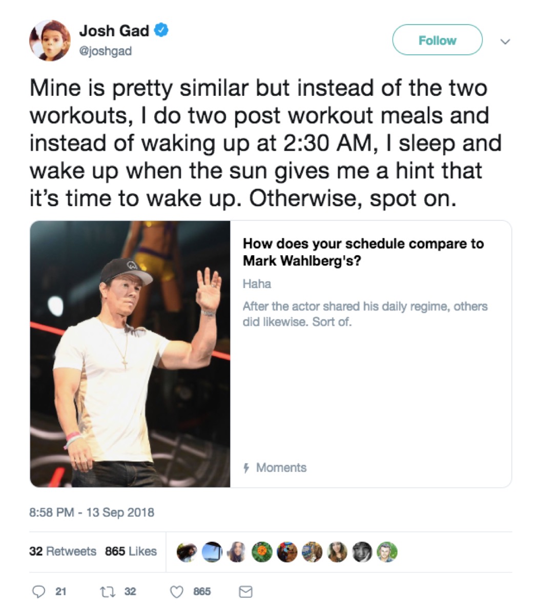This screenshot has width=538, height=615.
Task: Open the Mark Wahlberg waving photo thumbnail
Action: [x=130, y=354]
